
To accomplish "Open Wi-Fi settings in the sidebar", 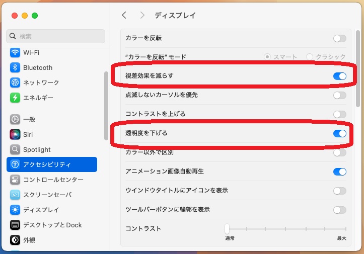I will [x=51, y=52].
